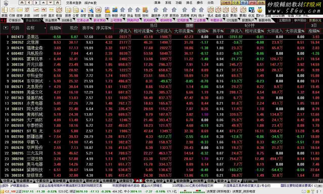Screen dimensions: 323x194
Task: Select stock row 圣莱达
Action: coord(161,37)
